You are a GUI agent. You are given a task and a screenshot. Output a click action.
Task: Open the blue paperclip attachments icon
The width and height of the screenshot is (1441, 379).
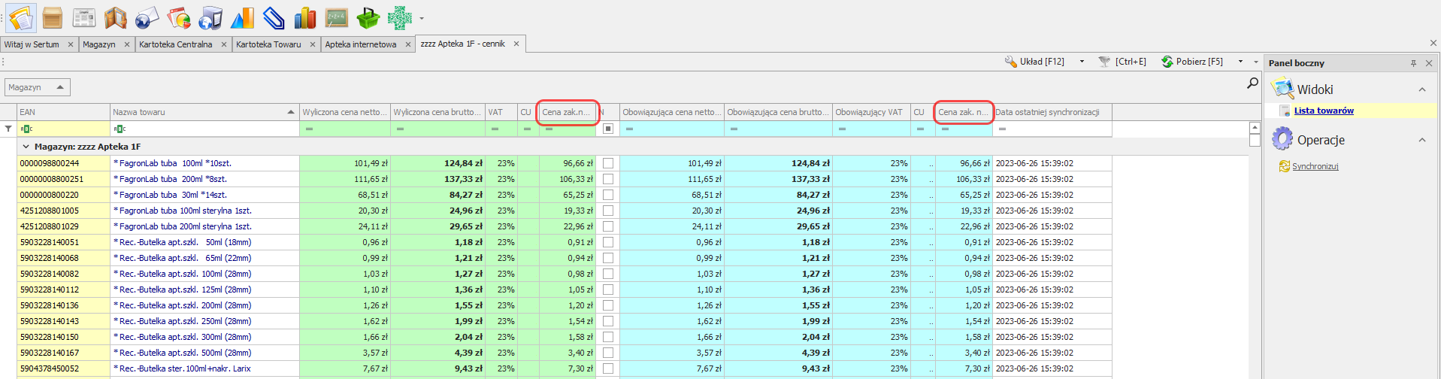click(274, 18)
